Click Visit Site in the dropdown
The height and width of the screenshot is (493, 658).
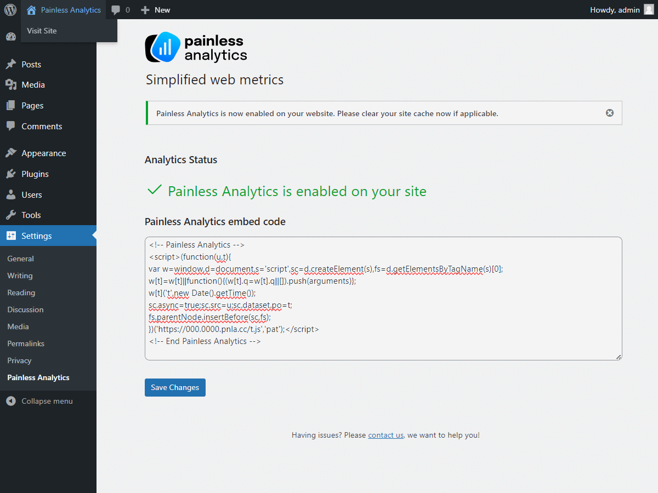(42, 31)
